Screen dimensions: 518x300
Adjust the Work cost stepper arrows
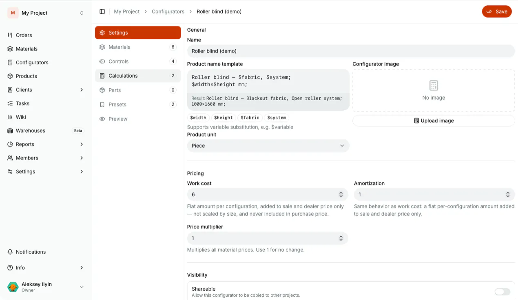(341, 195)
